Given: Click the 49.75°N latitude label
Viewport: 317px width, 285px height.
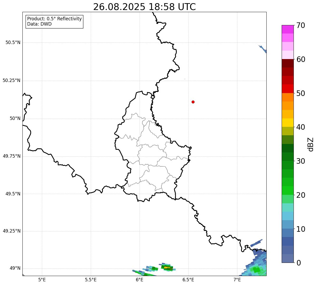Looking at the screenshot, I should tap(12, 156).
